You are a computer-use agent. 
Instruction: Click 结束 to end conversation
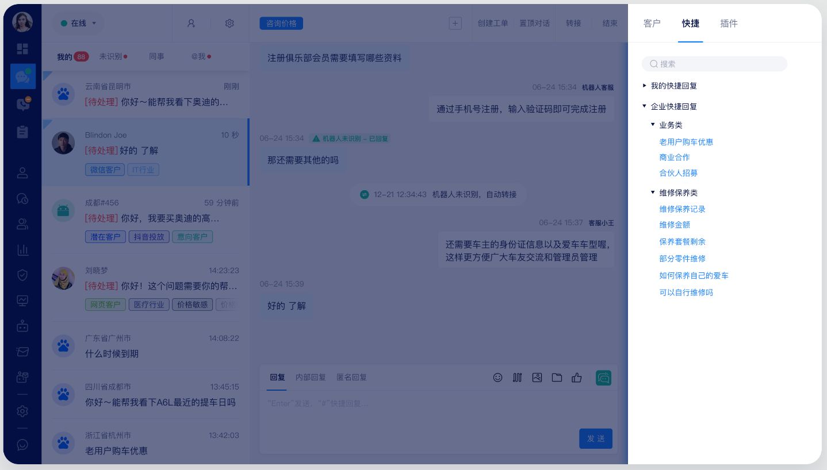click(610, 24)
